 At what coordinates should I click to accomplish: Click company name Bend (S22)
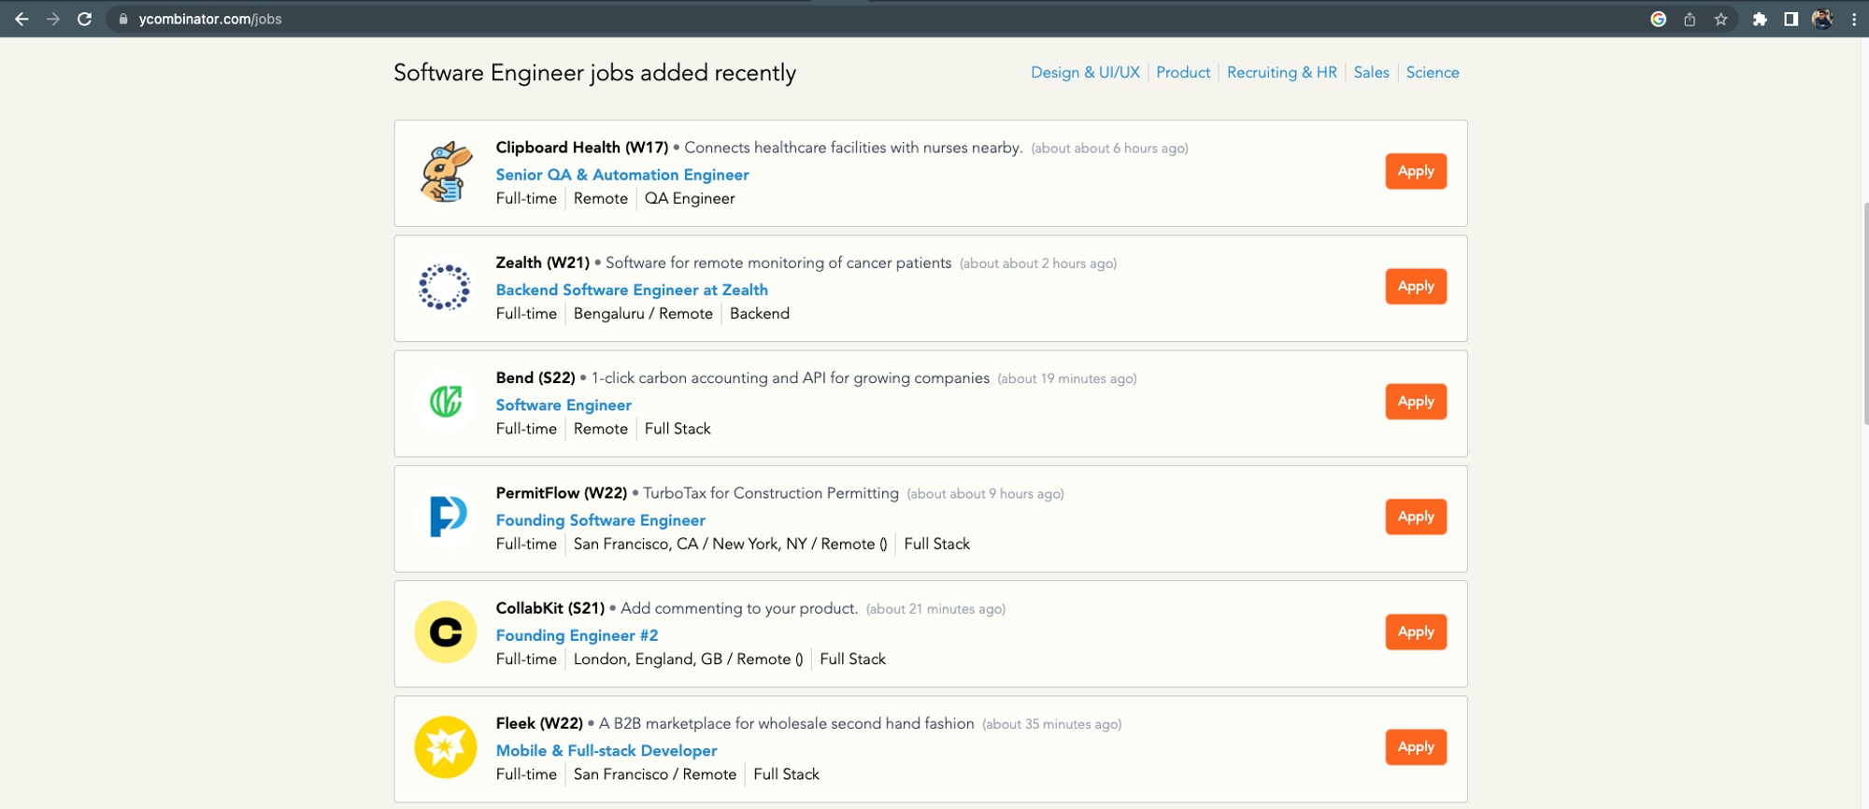tap(535, 377)
